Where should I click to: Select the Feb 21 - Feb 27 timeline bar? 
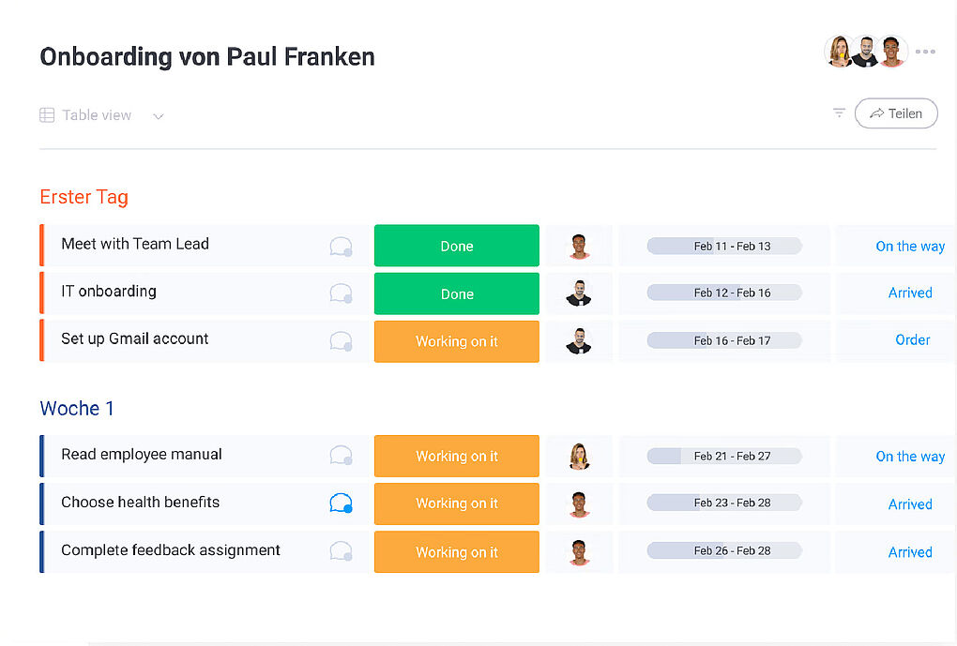click(x=723, y=456)
